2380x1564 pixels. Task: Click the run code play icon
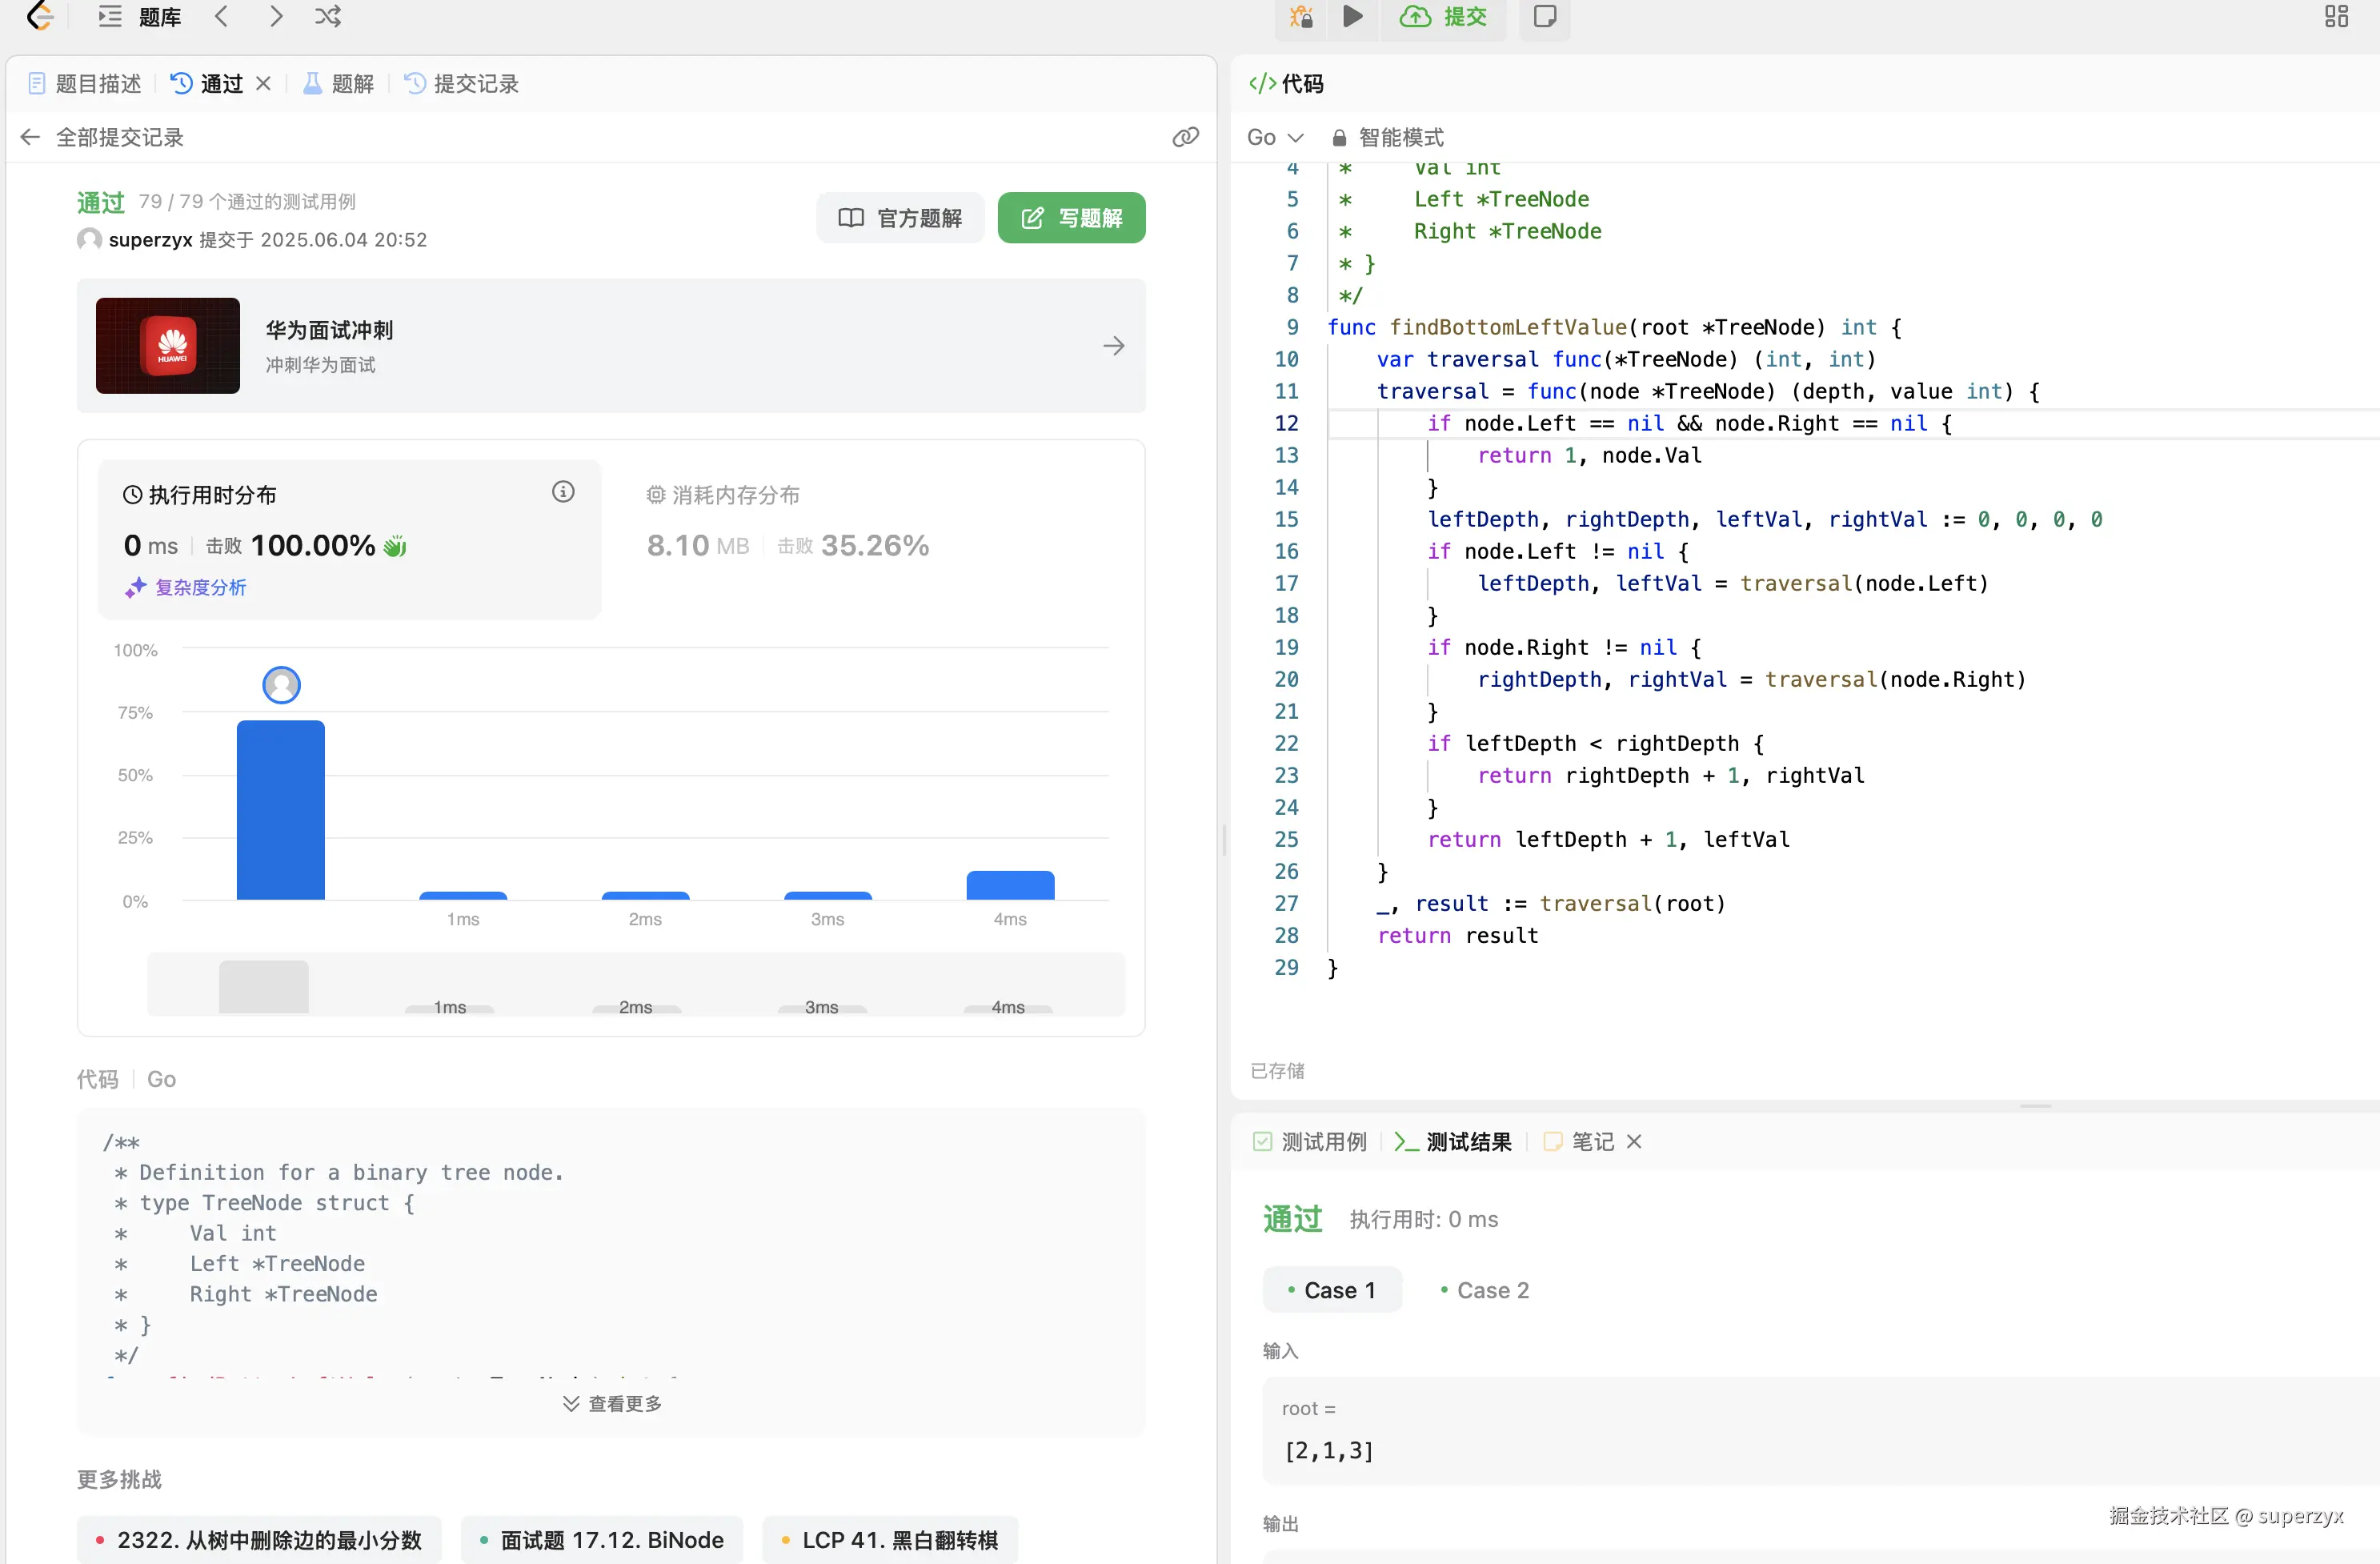point(1352,16)
